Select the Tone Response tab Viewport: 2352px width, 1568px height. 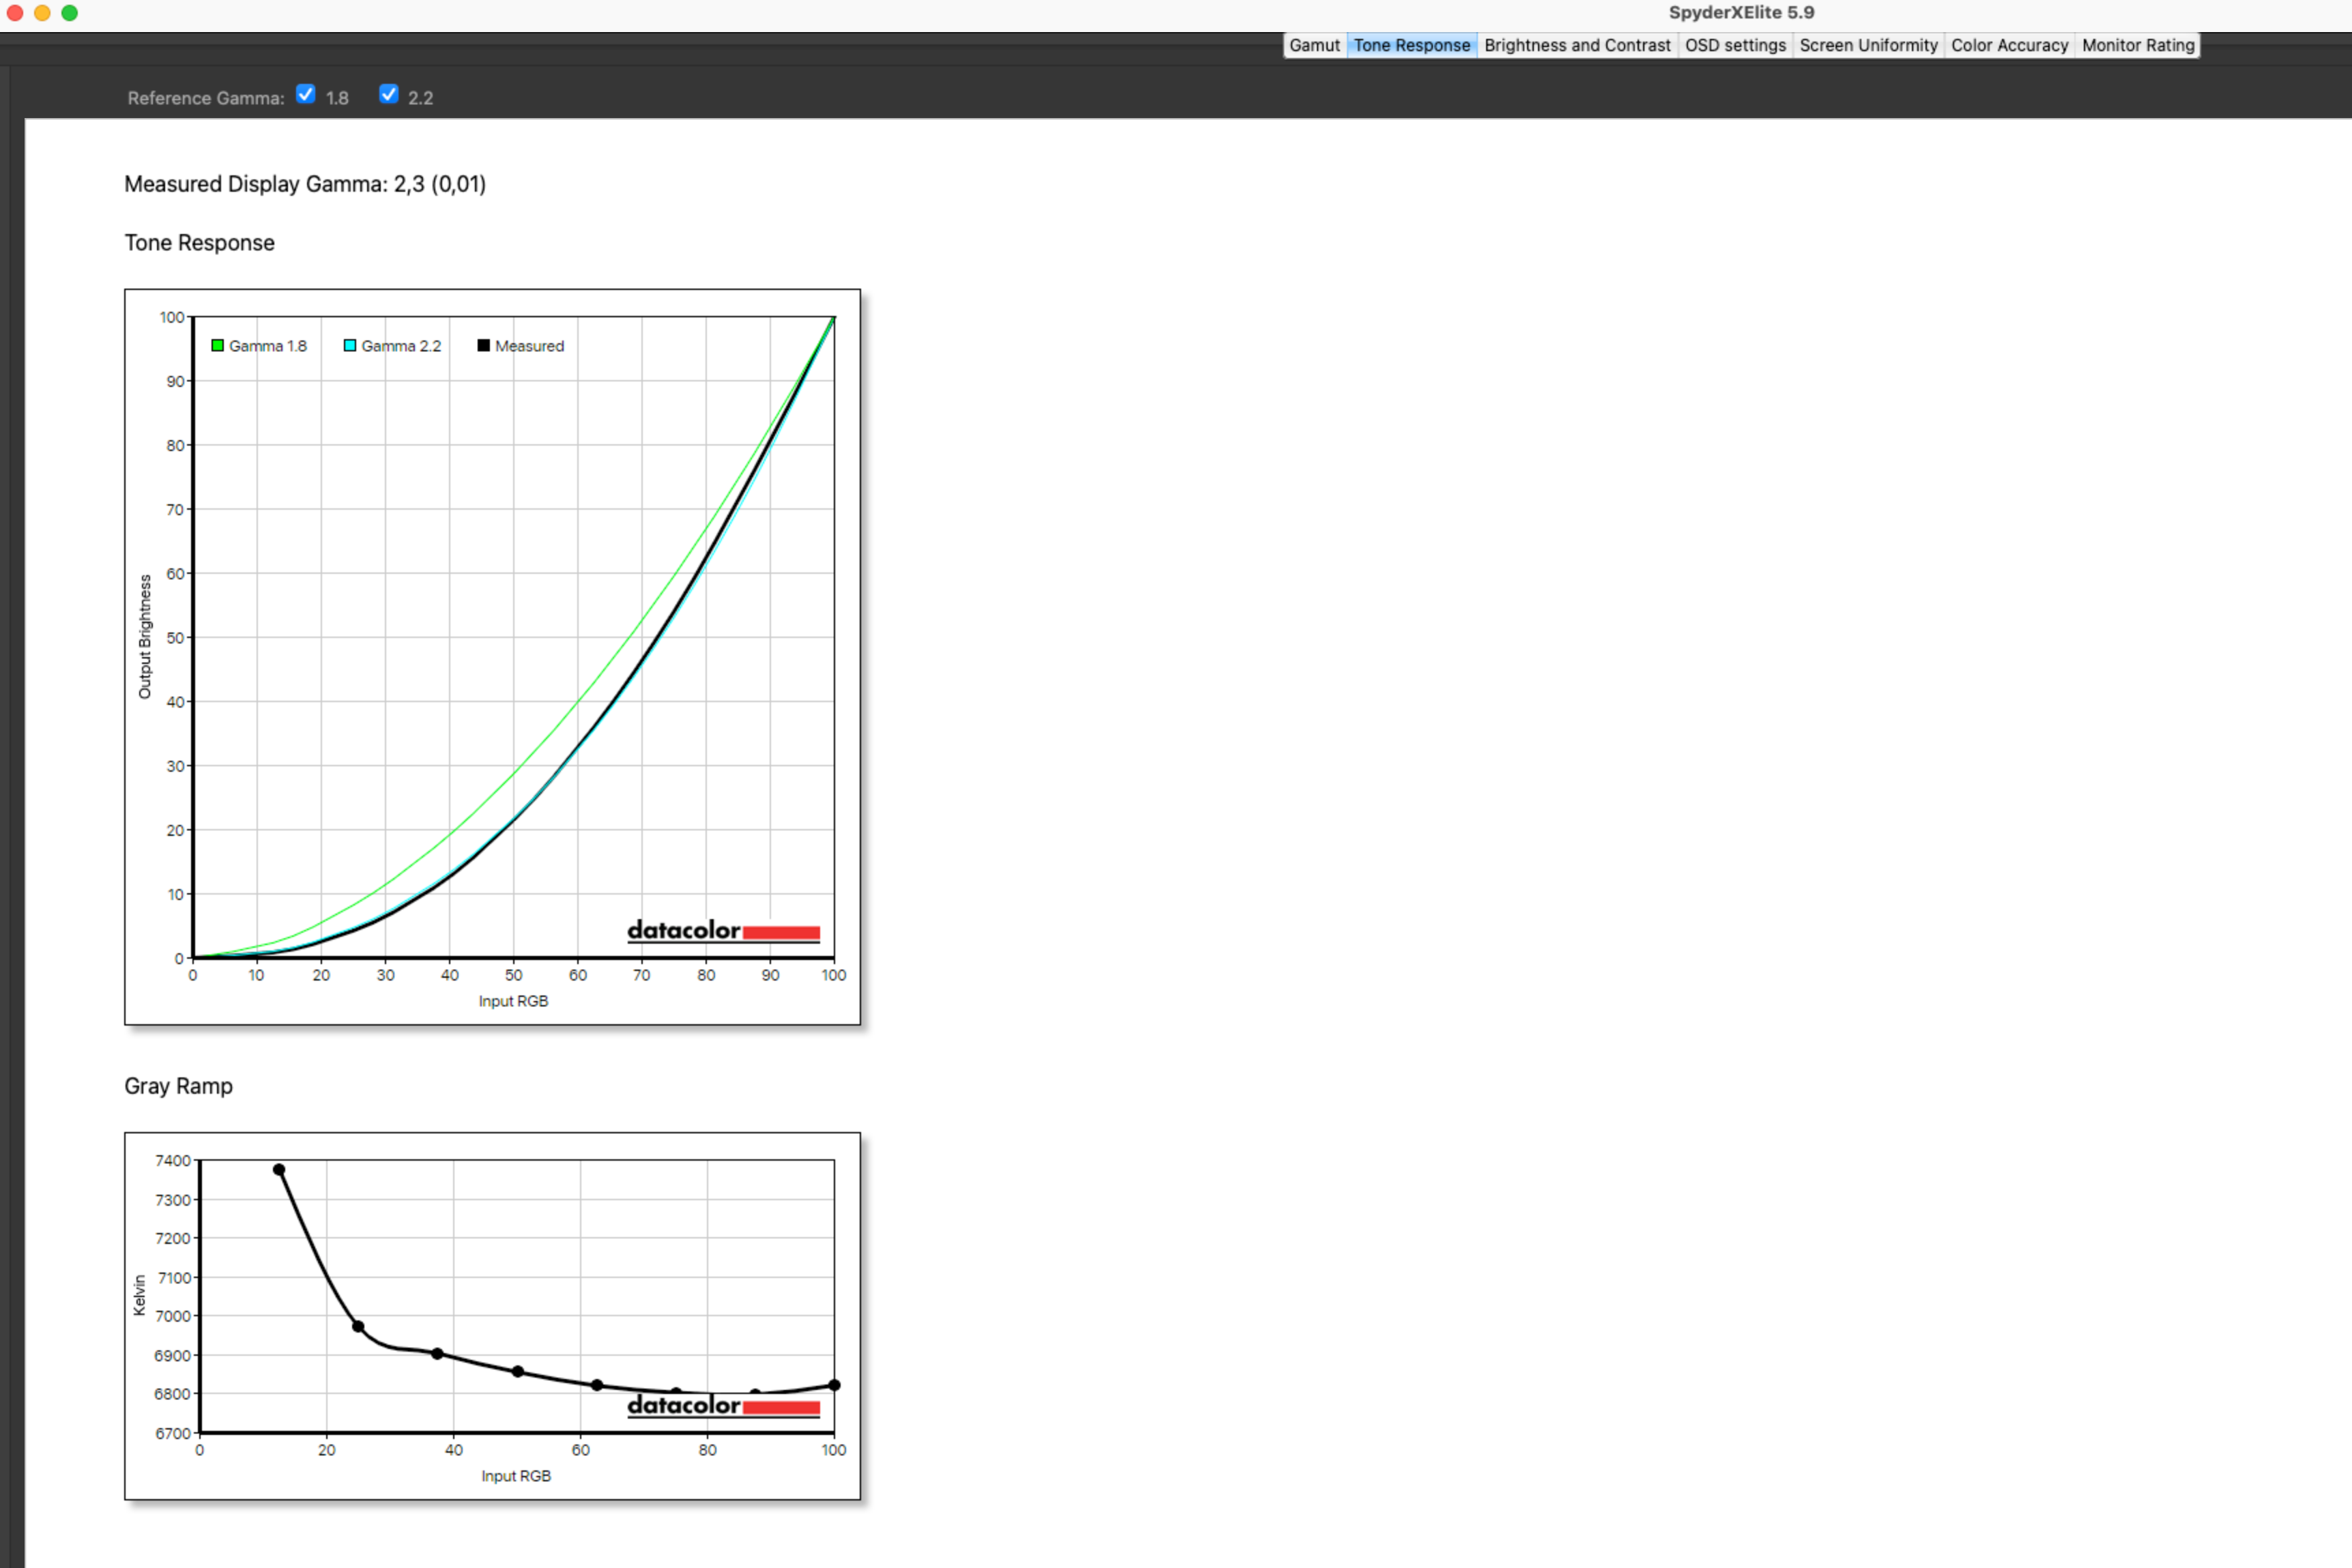point(1411,45)
